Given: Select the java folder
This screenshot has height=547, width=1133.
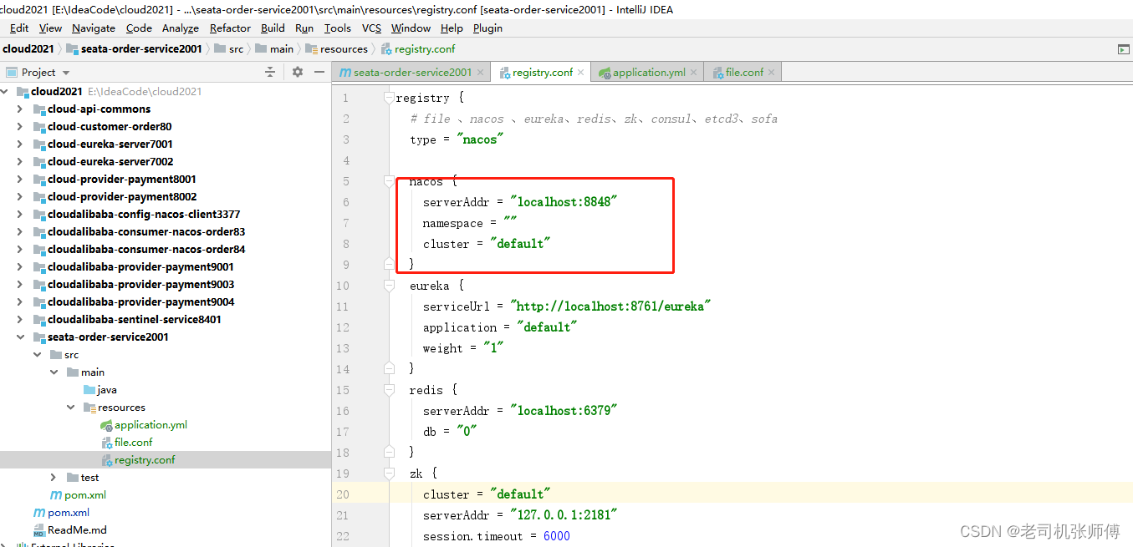Looking at the screenshot, I should [107, 390].
